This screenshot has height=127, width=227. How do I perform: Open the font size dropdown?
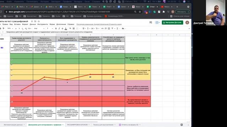pyautogui.click(x=50, y=29)
